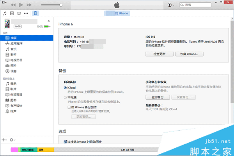Select the iPhone device icon
The height and width of the screenshot is (156, 234).
pyautogui.click(x=35, y=13)
